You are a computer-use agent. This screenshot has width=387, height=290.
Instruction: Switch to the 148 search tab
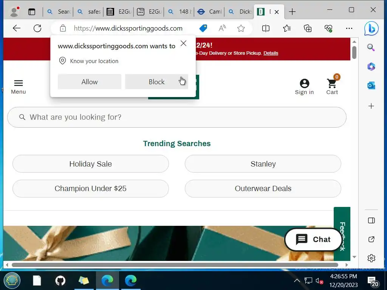180,12
